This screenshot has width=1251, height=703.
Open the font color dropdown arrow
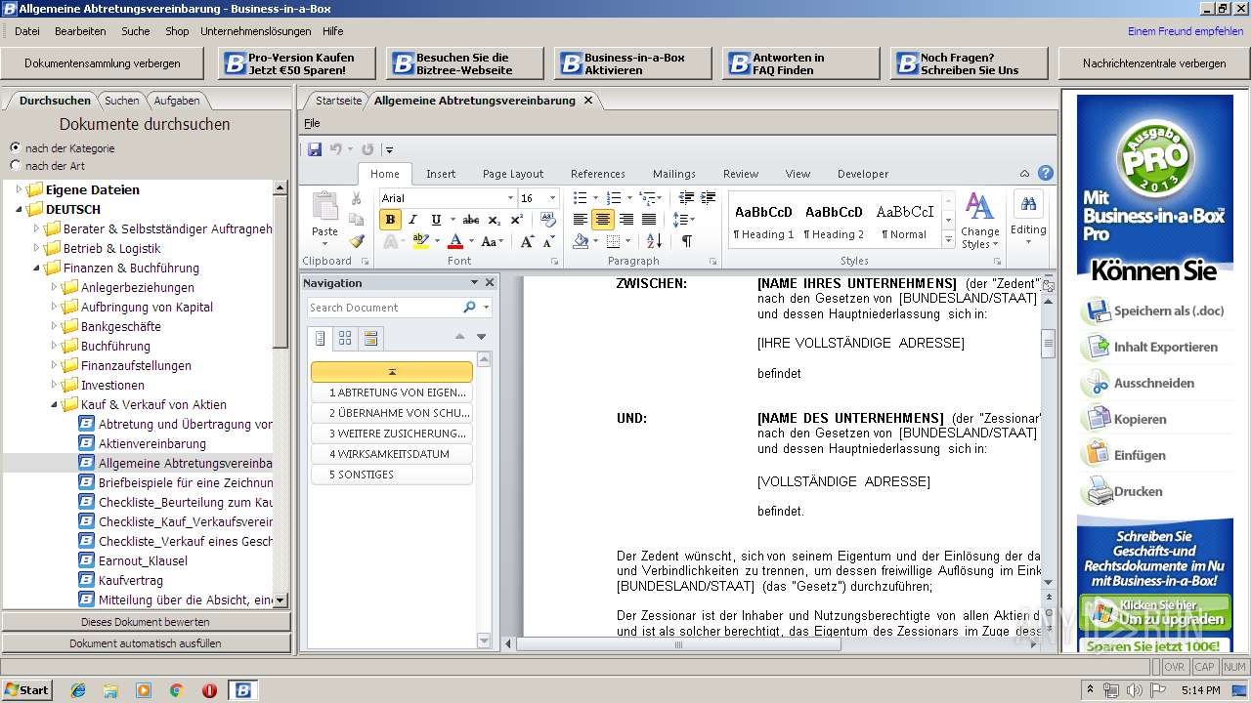[471, 242]
